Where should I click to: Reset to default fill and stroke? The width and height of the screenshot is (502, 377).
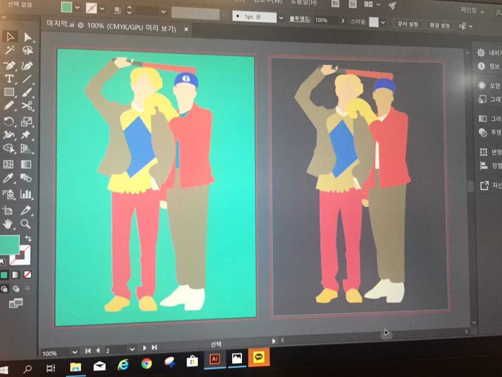3,262
